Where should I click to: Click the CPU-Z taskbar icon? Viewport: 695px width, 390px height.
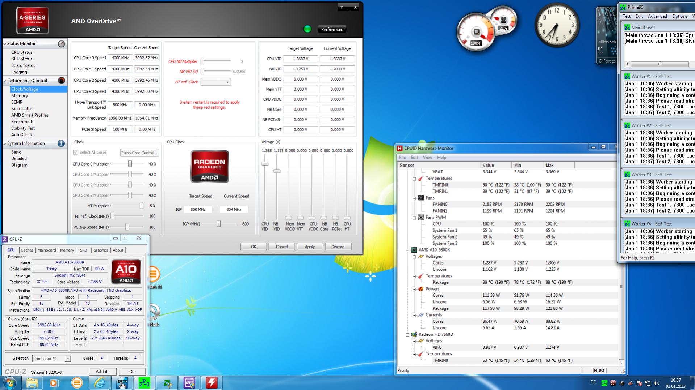[x=189, y=383]
